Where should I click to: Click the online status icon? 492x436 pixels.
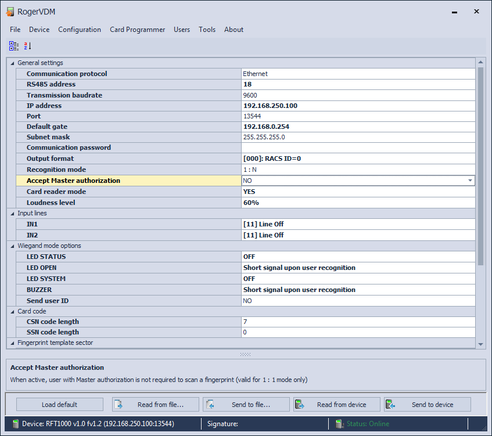339,424
